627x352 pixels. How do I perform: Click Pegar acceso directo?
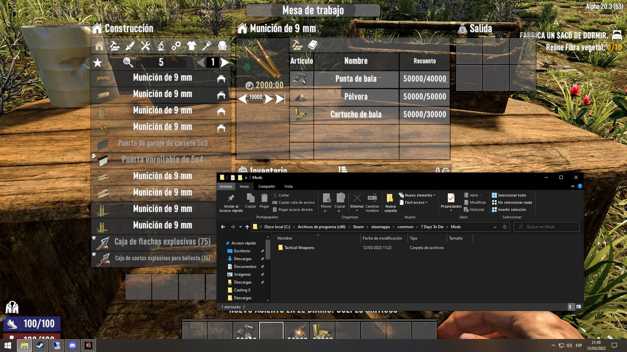(293, 209)
